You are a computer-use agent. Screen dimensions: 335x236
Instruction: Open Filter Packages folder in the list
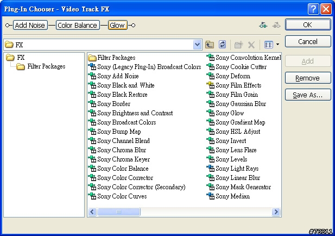pos(112,58)
